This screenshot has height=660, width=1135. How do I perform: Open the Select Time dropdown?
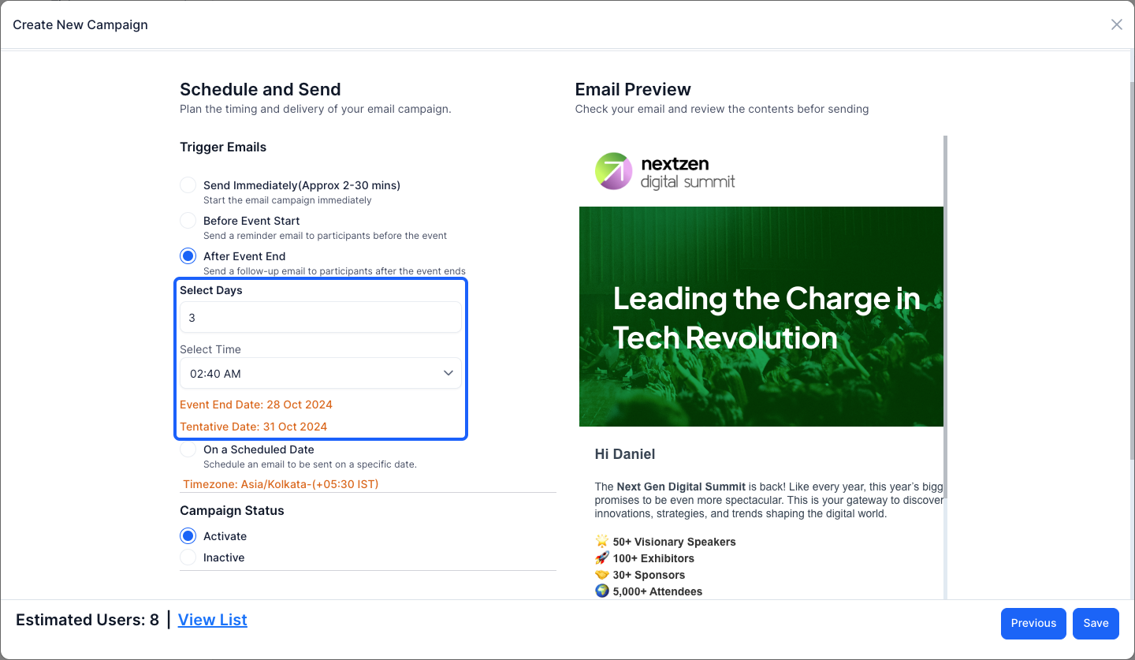(x=321, y=373)
